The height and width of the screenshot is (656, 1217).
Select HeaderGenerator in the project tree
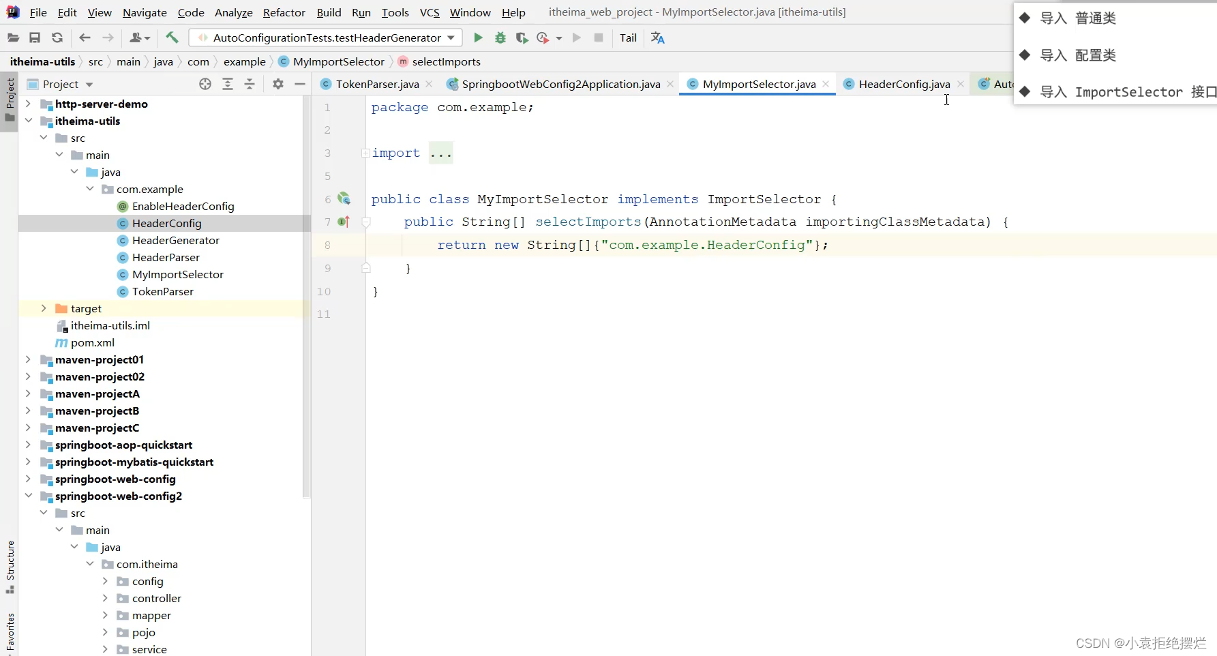tap(176, 241)
